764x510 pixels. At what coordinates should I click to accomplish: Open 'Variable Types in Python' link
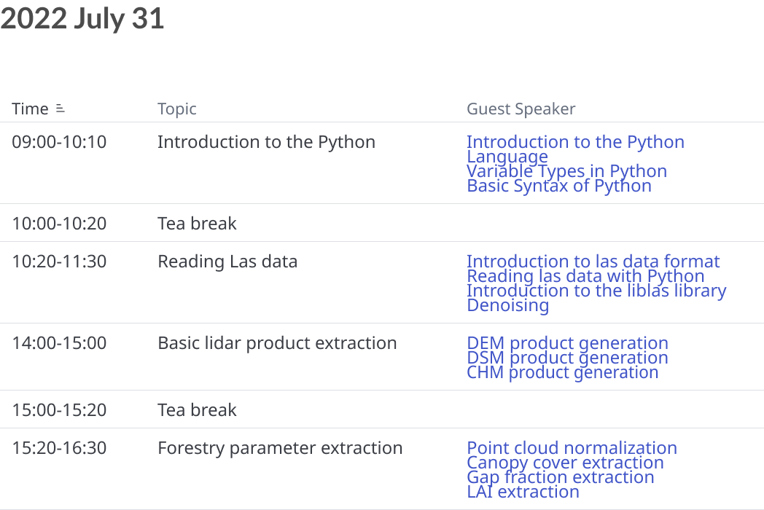[x=566, y=171]
